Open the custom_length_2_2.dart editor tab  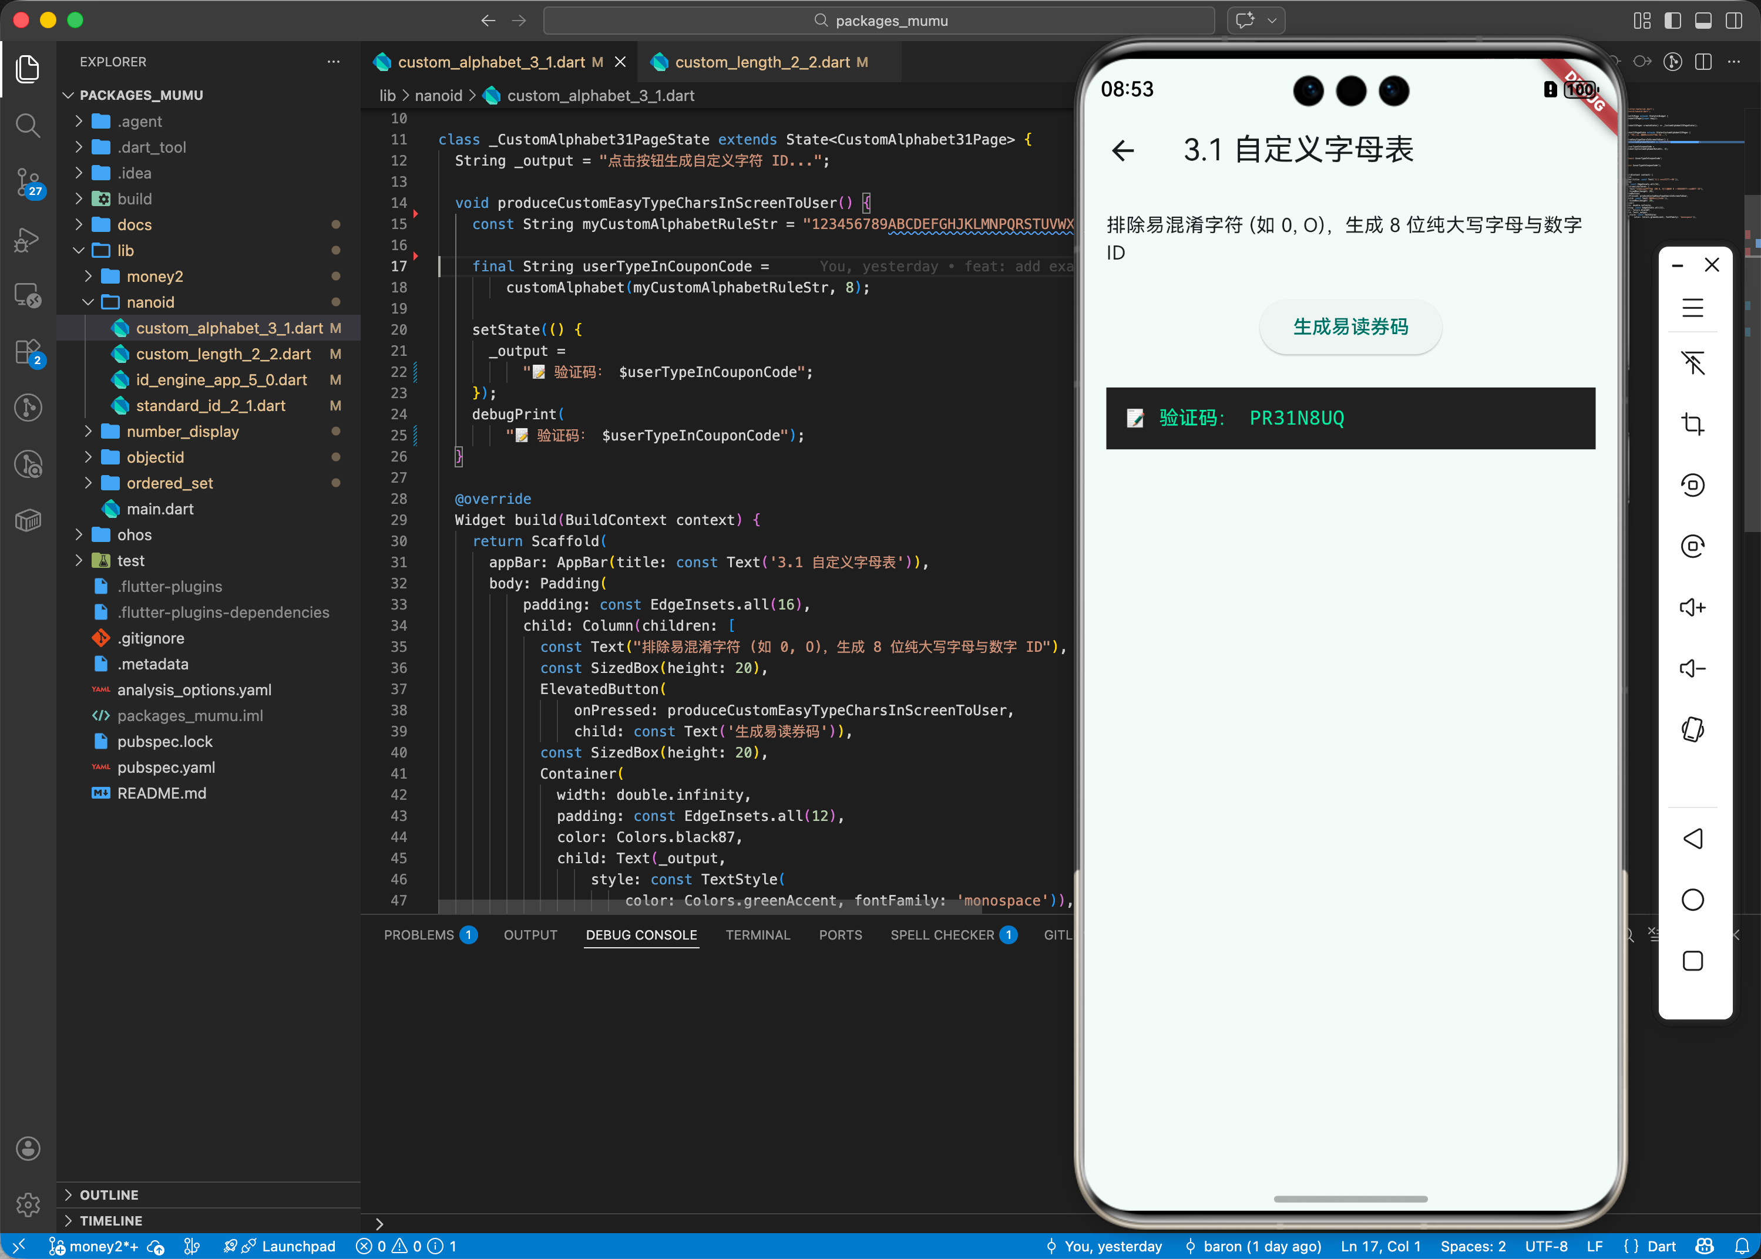[761, 62]
